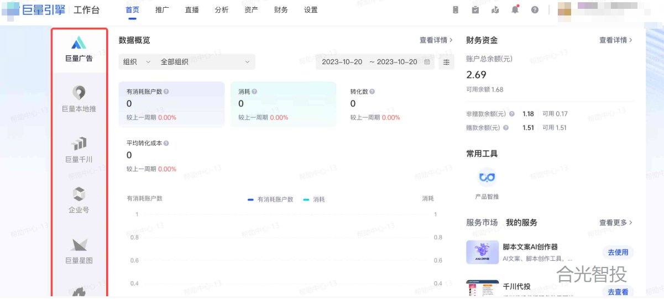Open the metric filter settings button
664x299 pixels.
[446, 62]
